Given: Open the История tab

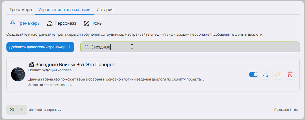Looking at the screenshot, I should 105,10.
